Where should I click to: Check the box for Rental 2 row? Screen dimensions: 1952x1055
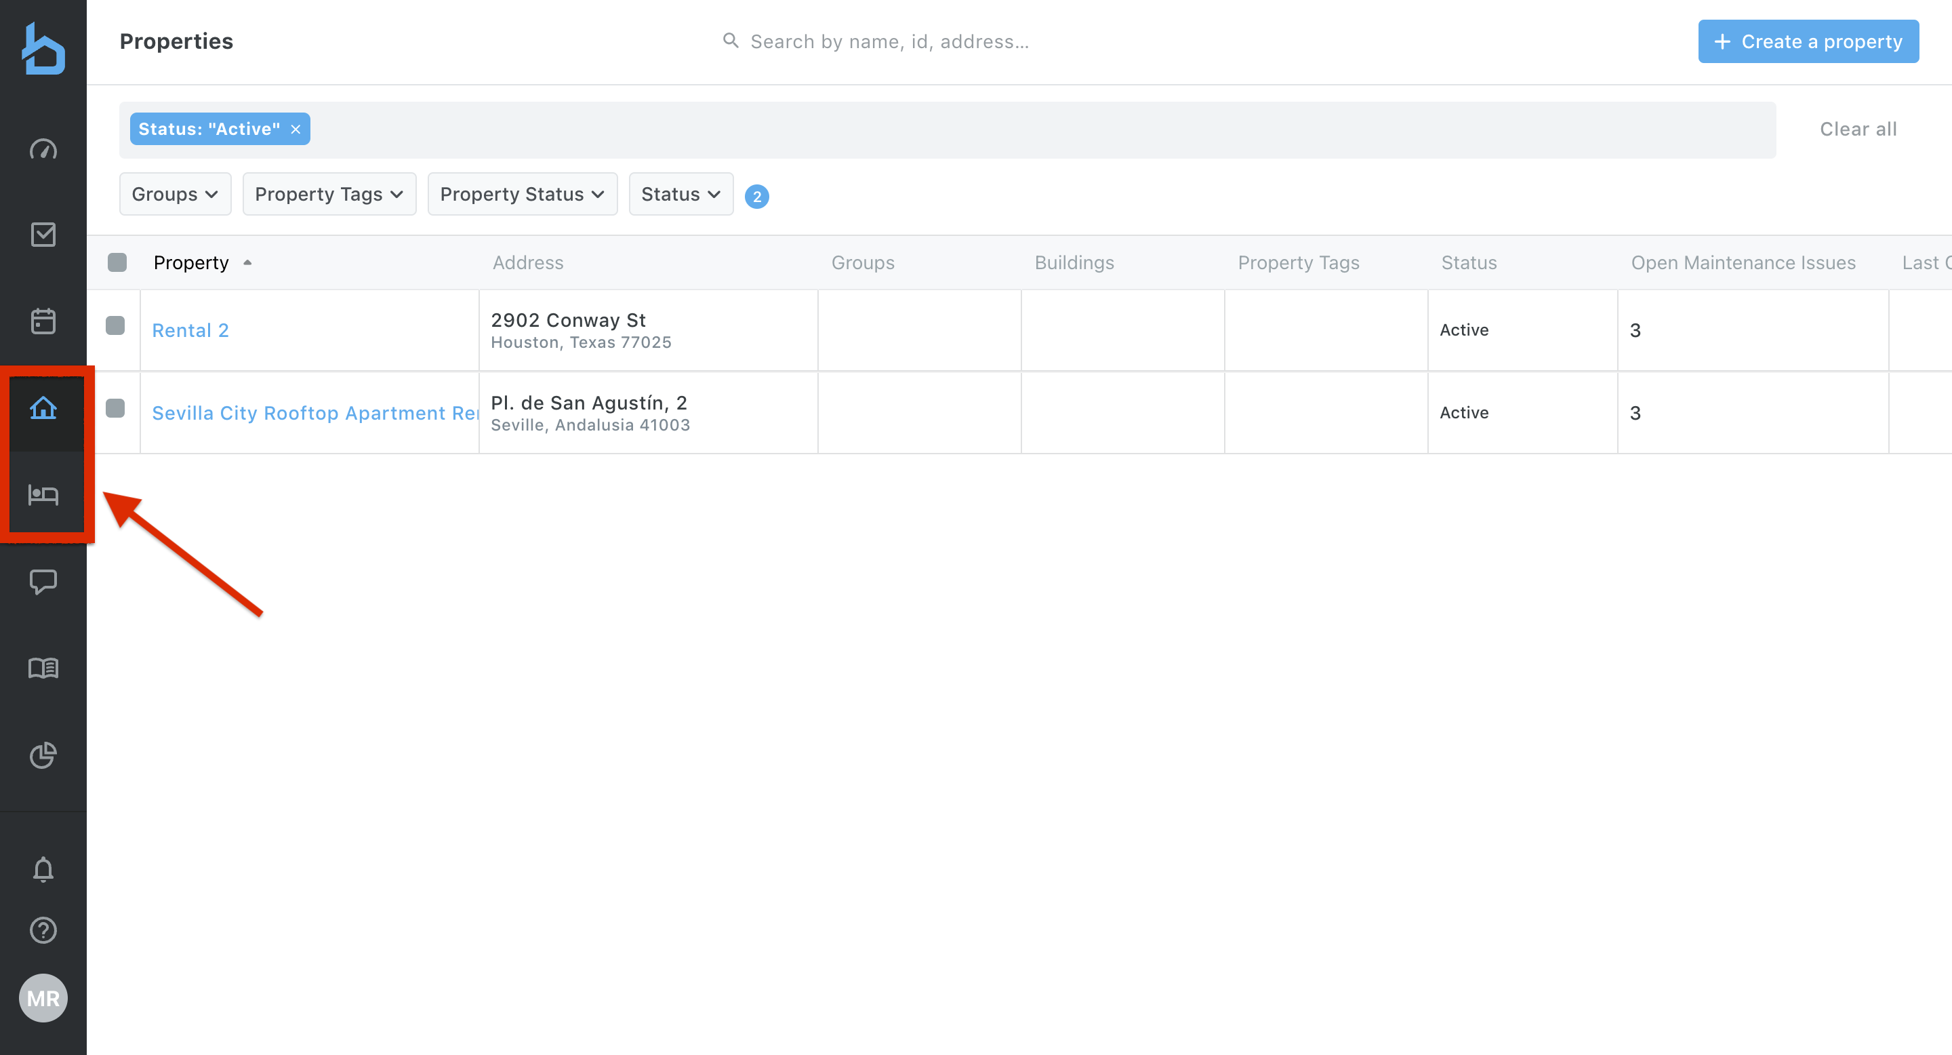pos(115,326)
